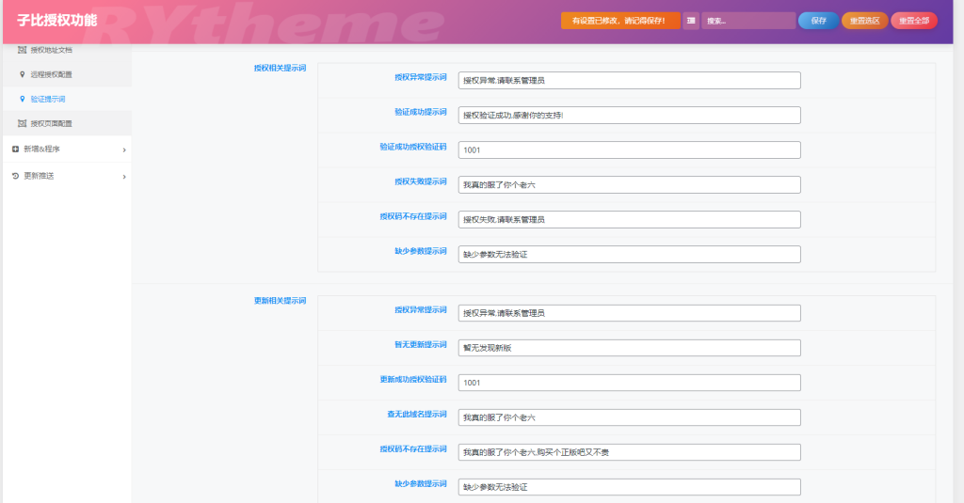Viewport: 964px width, 503px height.
Task: Click the 搜索 search box in header
Action: [x=747, y=21]
